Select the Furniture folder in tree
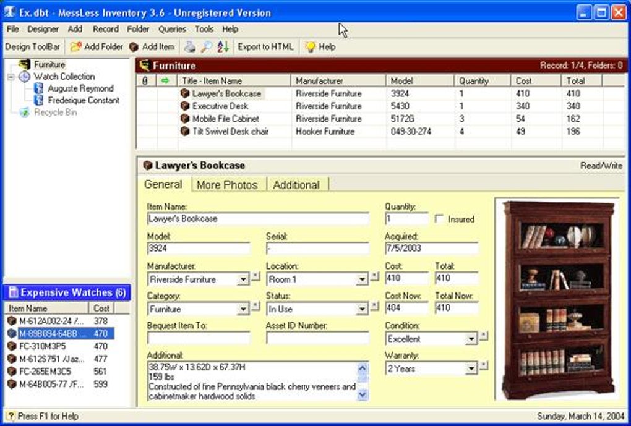Image resolution: width=631 pixels, height=426 pixels. 49,64
